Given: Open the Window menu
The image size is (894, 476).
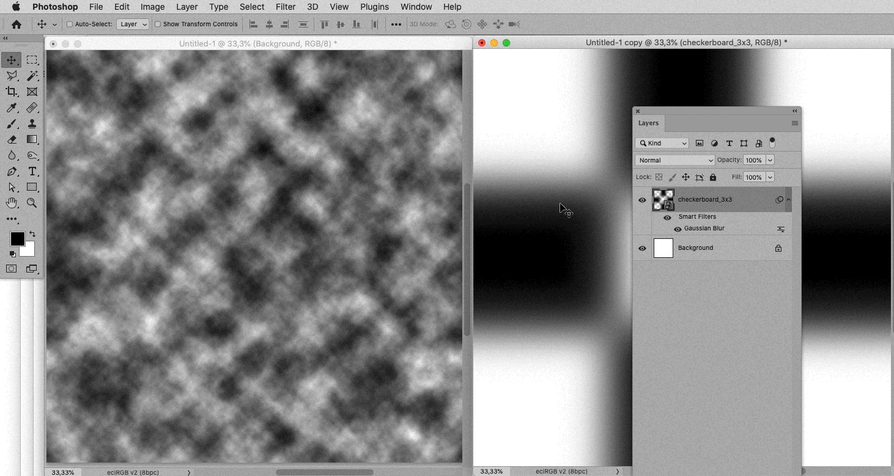Looking at the screenshot, I should click(x=415, y=7).
